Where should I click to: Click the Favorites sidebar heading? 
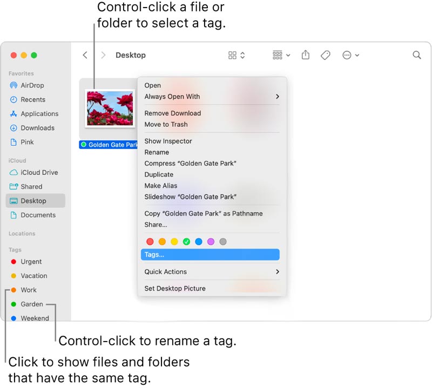pyautogui.click(x=21, y=73)
